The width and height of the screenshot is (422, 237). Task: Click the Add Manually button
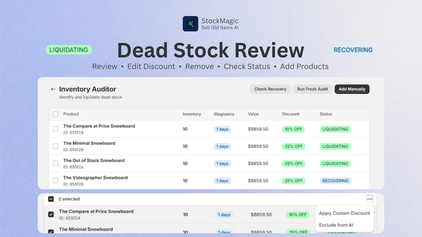[352, 89]
